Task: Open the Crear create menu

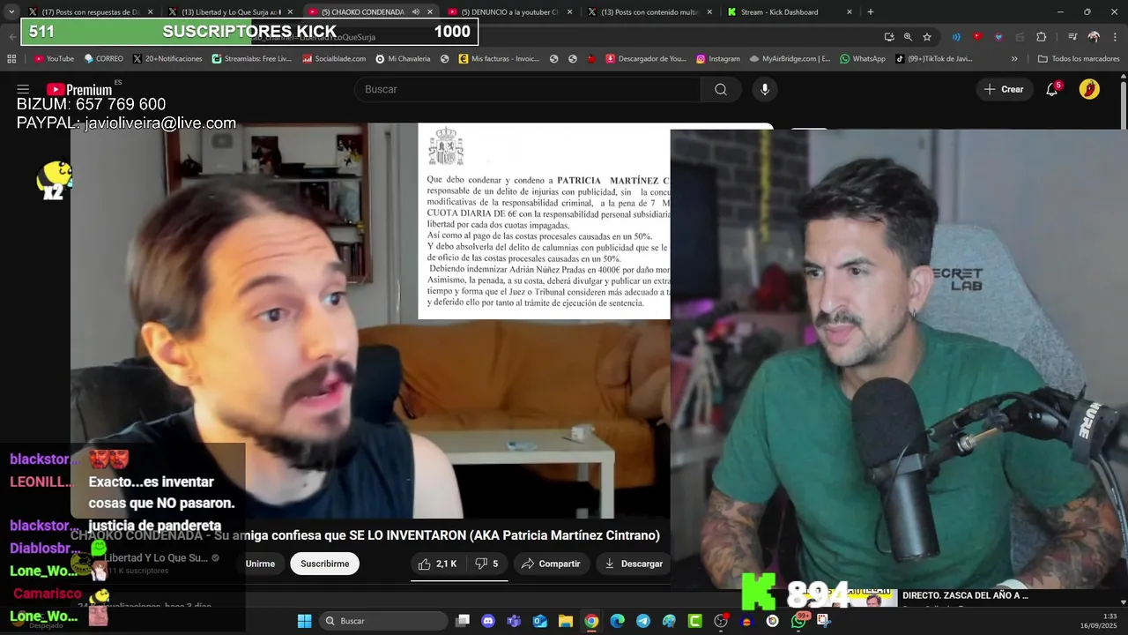Action: point(1004,89)
